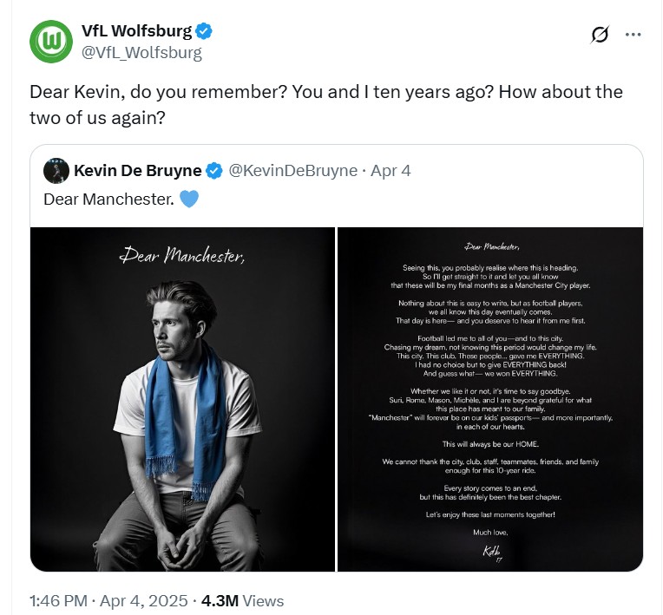Open the three-dot more options menu

pos(633,35)
